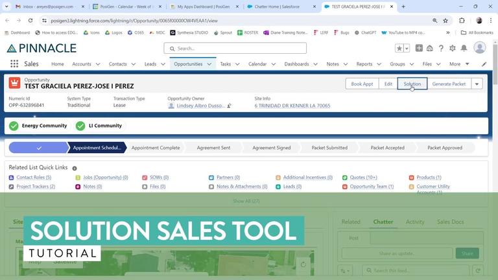Image resolution: width=498 pixels, height=280 pixels.
Task: Open the All Bookmarks folder
Action: click(x=477, y=32)
